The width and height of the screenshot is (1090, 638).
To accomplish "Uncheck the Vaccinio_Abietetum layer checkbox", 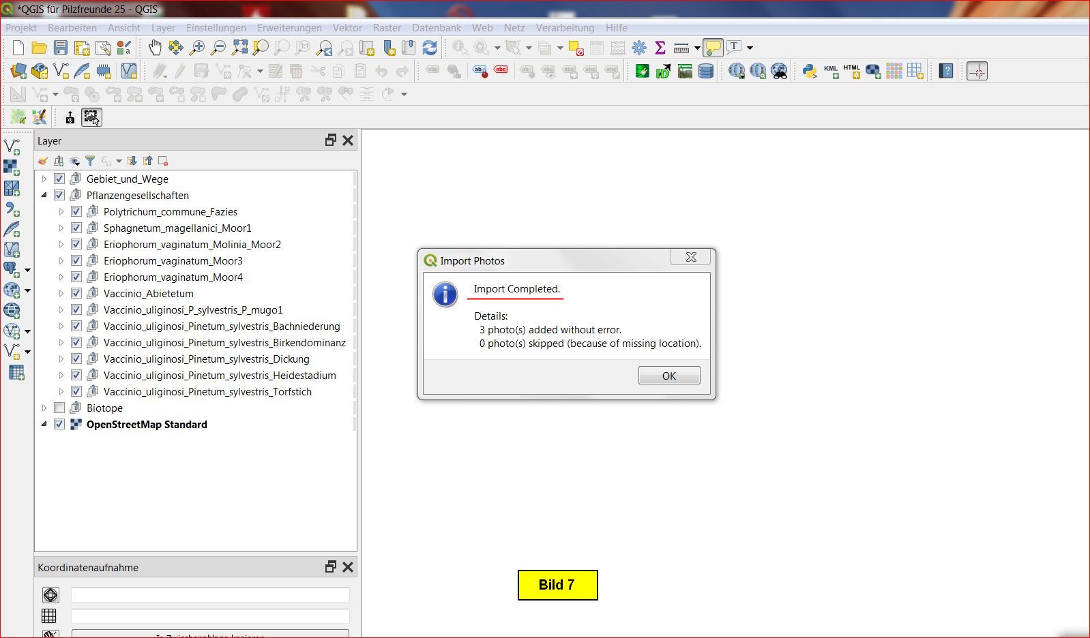I will coord(76,294).
